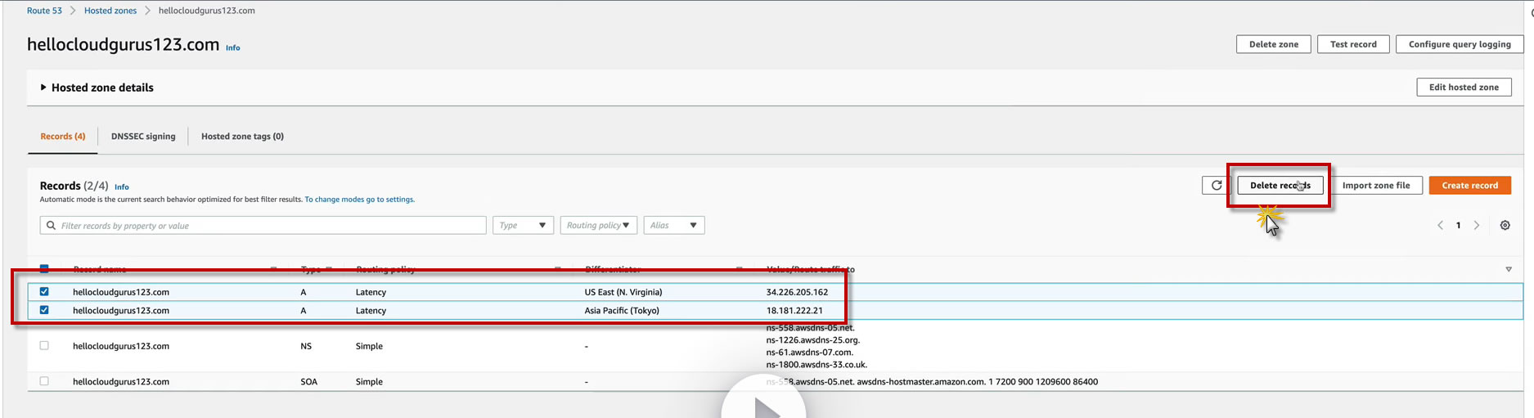
Task: Click IP value 18.181.222.21
Action: pos(794,311)
